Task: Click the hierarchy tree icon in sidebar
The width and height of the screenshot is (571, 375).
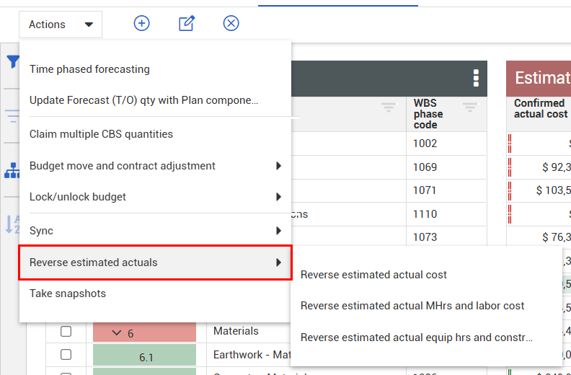Action: [12, 170]
